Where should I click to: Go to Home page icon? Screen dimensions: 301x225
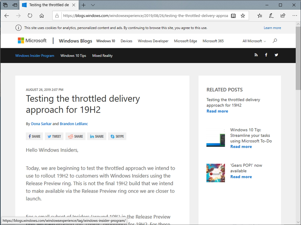click(x=42, y=16)
